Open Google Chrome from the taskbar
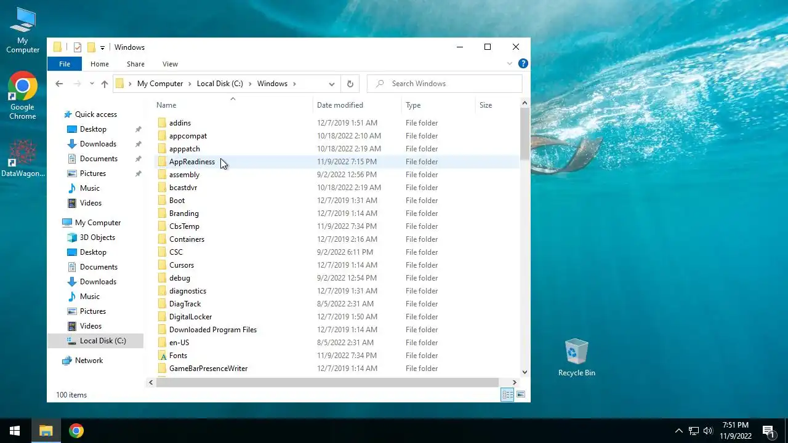Image resolution: width=788 pixels, height=443 pixels. point(76,431)
